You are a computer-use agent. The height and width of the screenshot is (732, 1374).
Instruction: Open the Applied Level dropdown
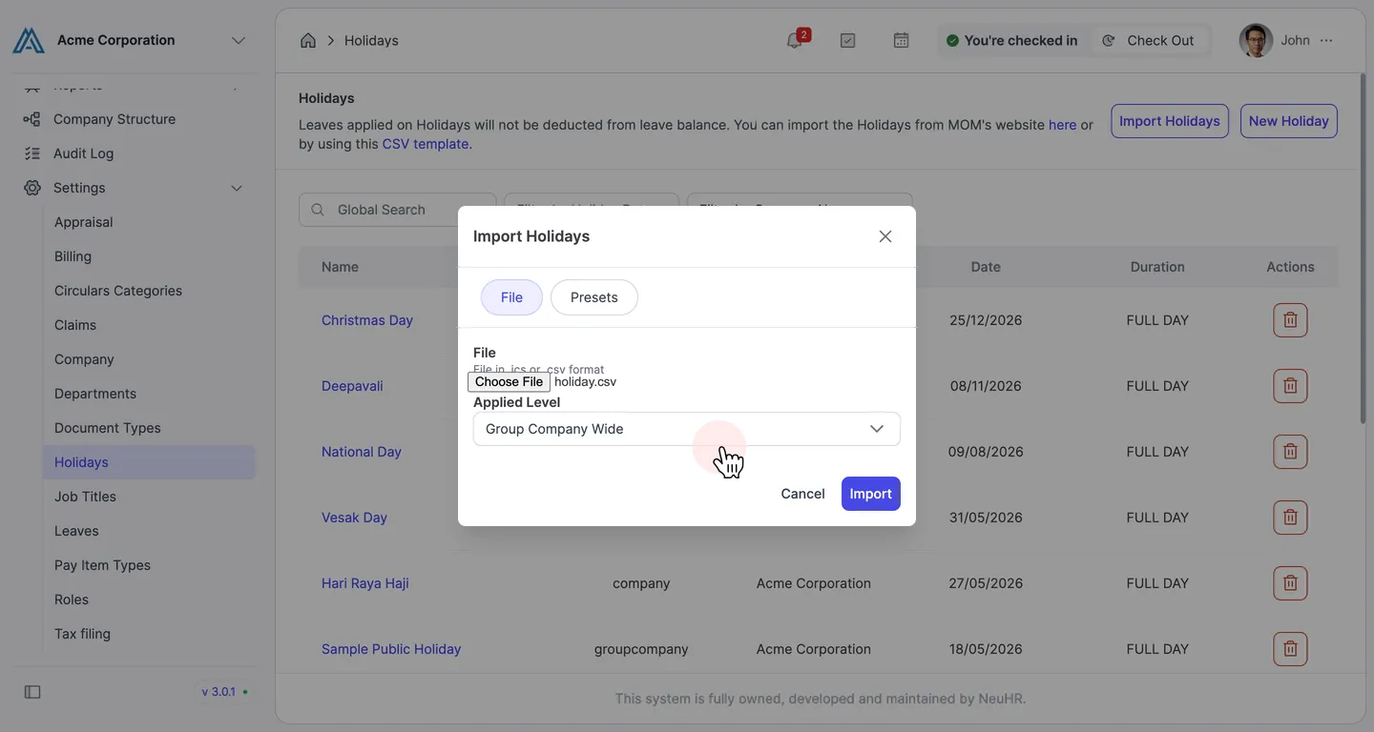(687, 429)
